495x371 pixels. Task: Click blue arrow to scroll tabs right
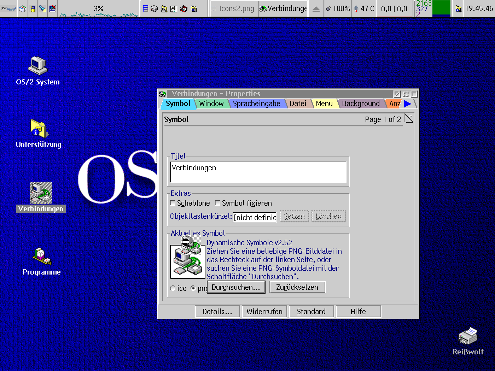pyautogui.click(x=408, y=104)
